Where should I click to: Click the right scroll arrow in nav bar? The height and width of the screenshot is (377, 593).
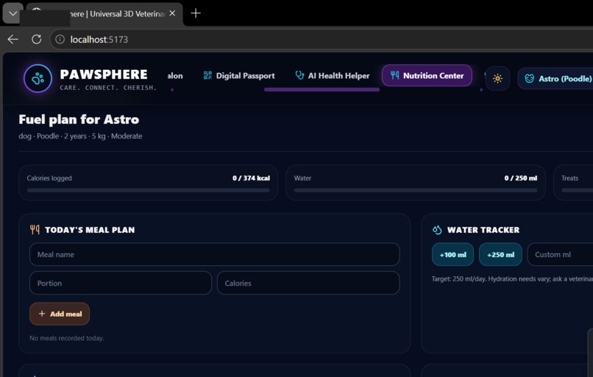(481, 90)
